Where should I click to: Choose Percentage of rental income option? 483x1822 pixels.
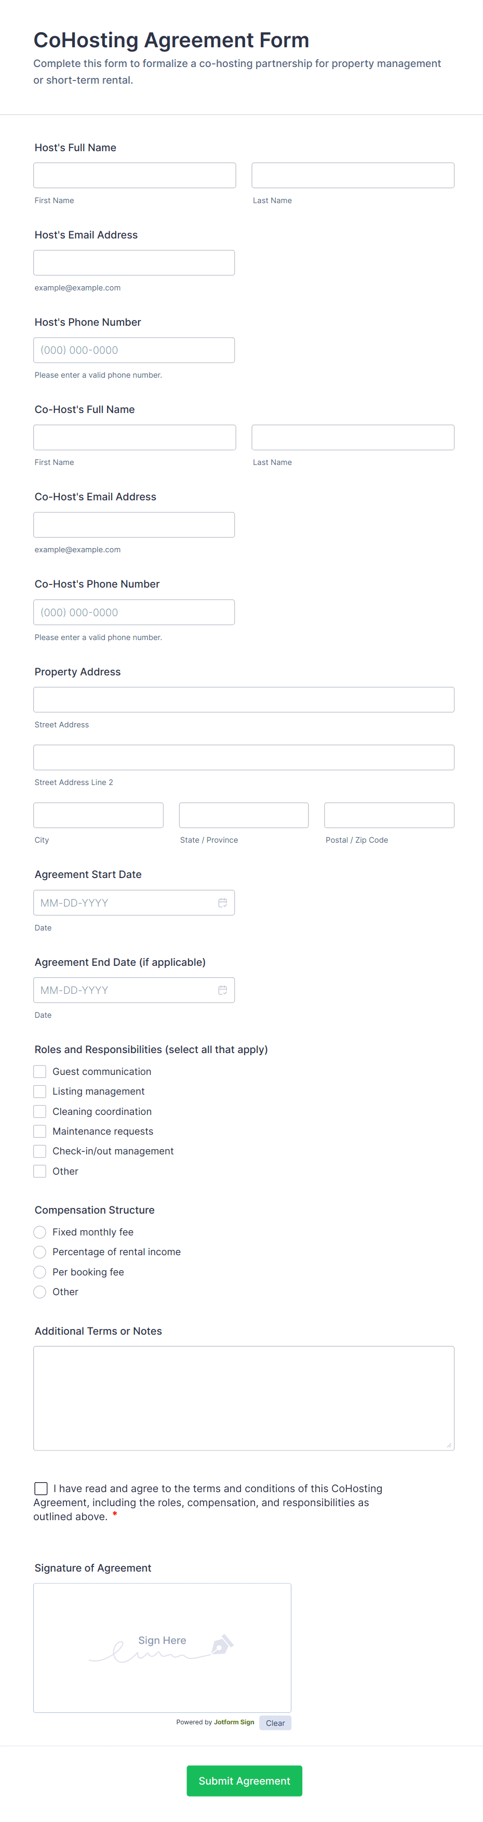39,1252
